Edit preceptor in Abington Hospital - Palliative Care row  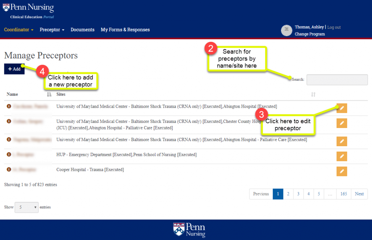[x=341, y=141]
